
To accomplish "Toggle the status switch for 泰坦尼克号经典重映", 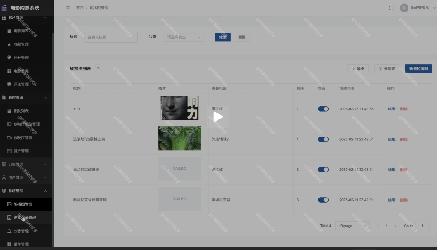I will pyautogui.click(x=323, y=200).
